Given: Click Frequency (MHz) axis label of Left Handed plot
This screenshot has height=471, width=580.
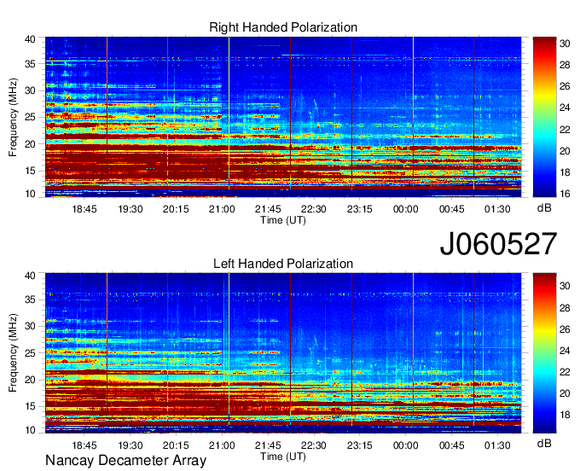Looking at the screenshot, I should coord(13,353).
